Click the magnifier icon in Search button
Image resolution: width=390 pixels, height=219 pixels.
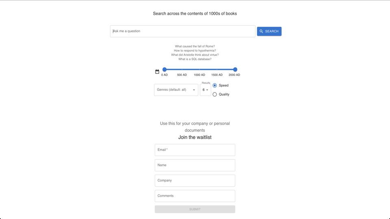(x=262, y=31)
